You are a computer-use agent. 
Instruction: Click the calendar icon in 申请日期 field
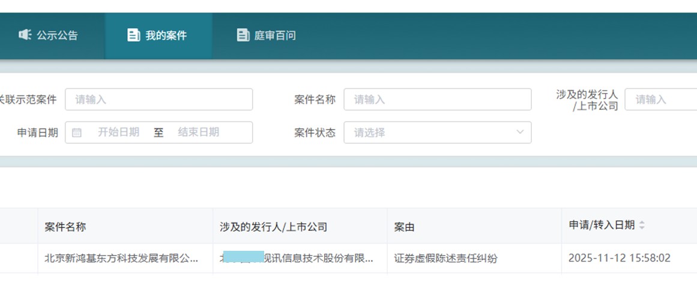click(76, 132)
